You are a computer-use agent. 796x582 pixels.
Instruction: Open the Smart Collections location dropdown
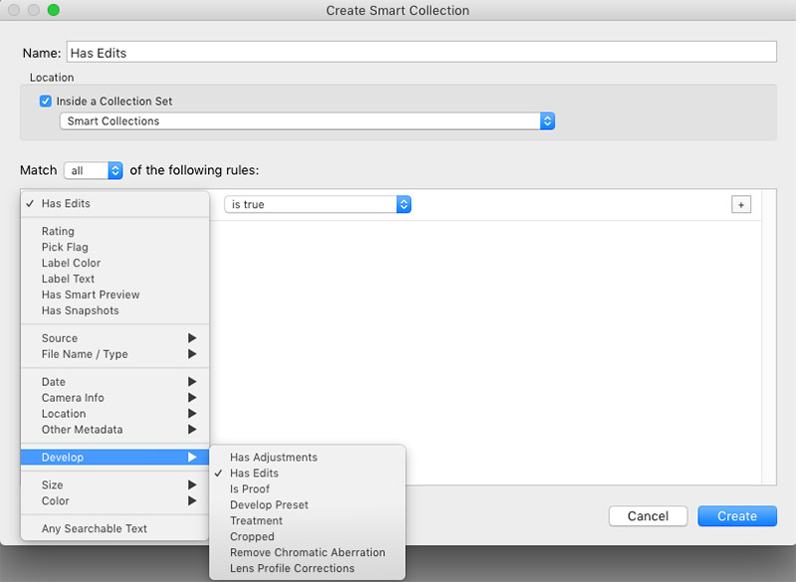click(x=307, y=121)
